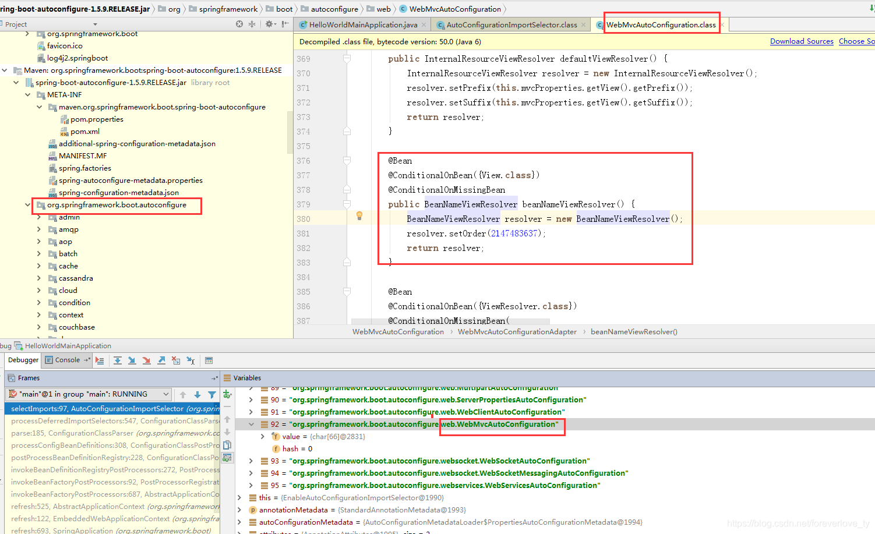Image resolution: width=875 pixels, height=534 pixels.
Task: Hide the Project panel with the hide icon
Action: pyautogui.click(x=285, y=24)
